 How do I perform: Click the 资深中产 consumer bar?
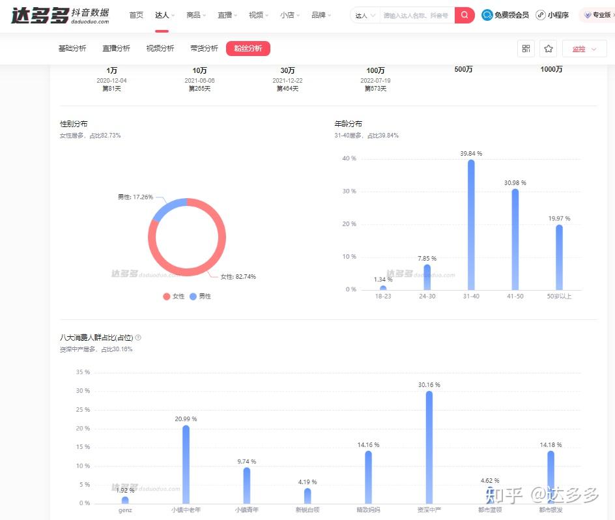pos(429,447)
